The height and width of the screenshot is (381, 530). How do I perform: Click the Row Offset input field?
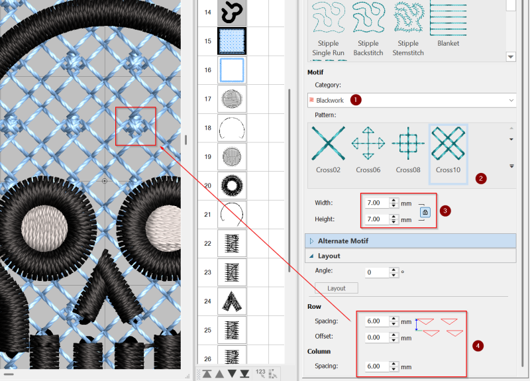376,337
